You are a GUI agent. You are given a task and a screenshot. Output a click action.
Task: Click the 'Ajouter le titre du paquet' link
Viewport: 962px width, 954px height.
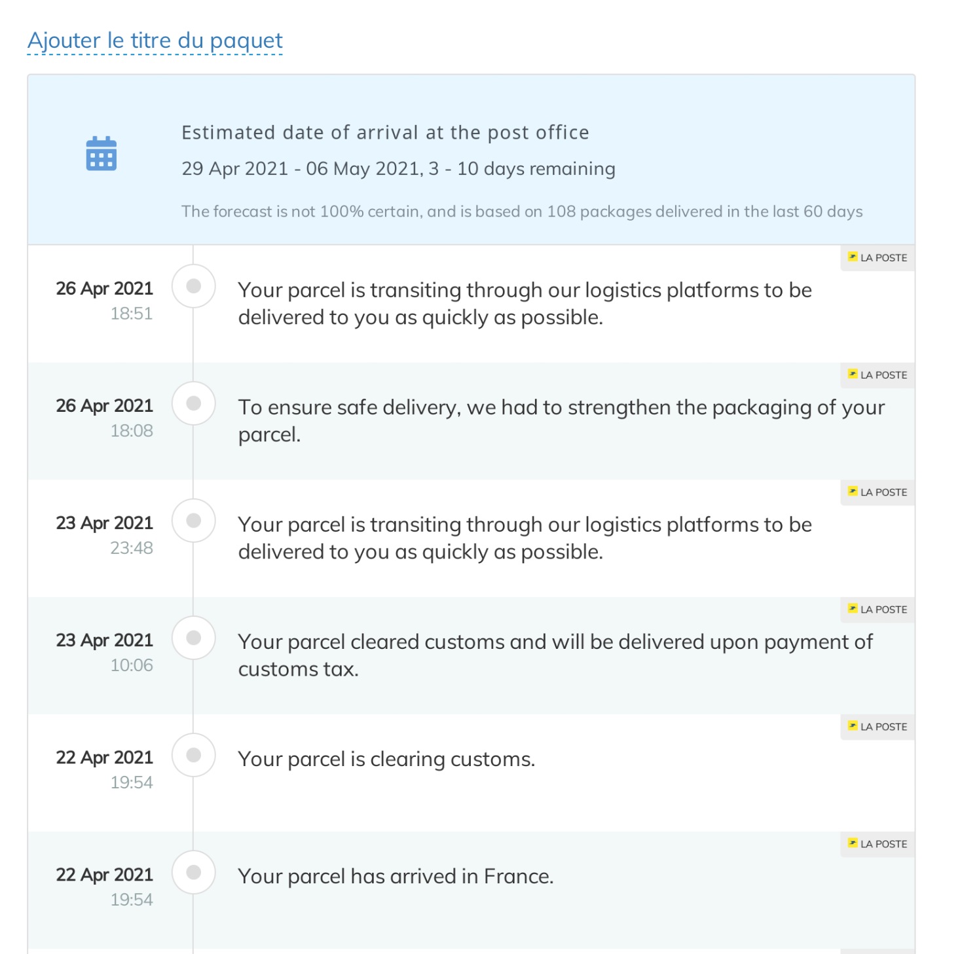coord(155,41)
